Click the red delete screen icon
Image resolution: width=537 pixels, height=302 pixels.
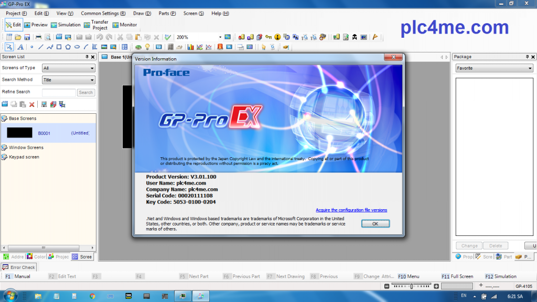(x=32, y=105)
